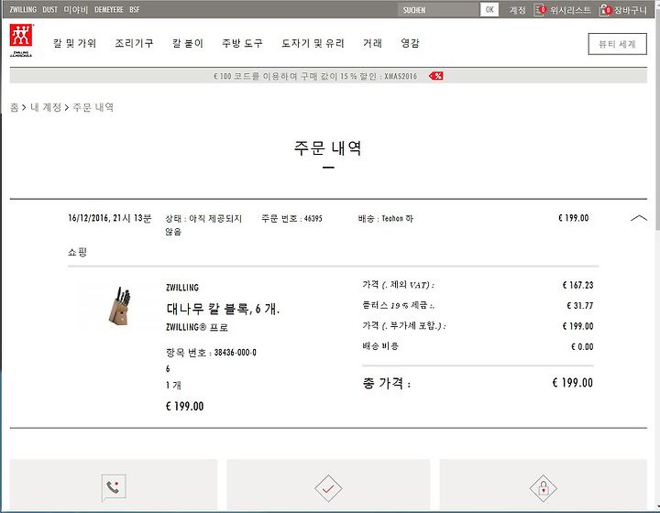Click the XMAS2016 promo banner text
The height and width of the screenshot is (513, 660).
315,76
